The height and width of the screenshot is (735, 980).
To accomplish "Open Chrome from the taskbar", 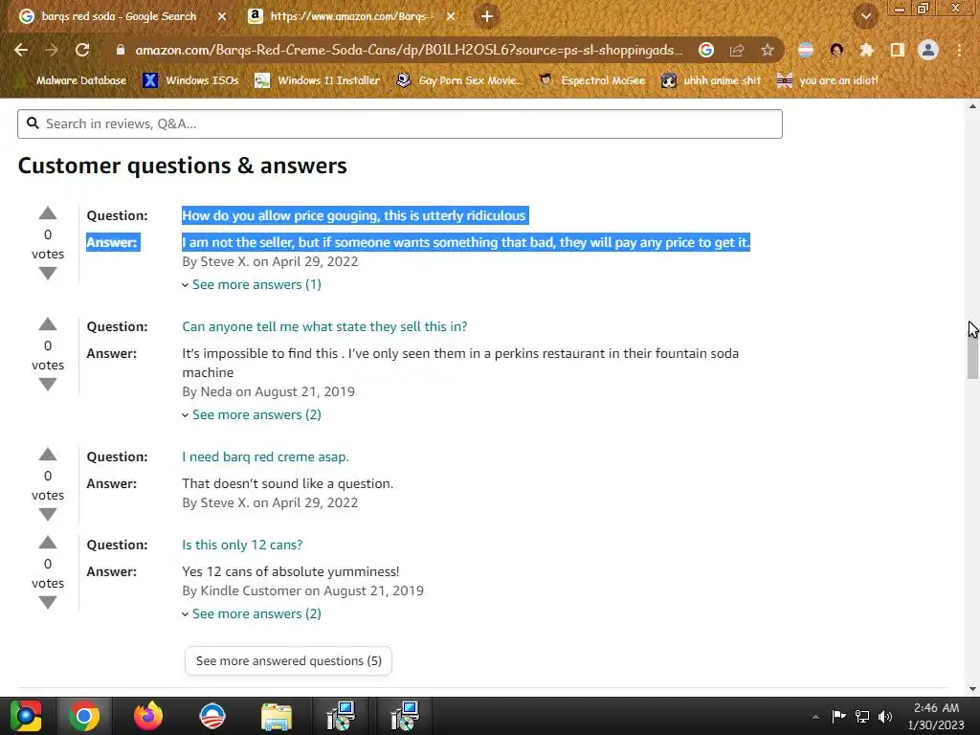I will (84, 716).
